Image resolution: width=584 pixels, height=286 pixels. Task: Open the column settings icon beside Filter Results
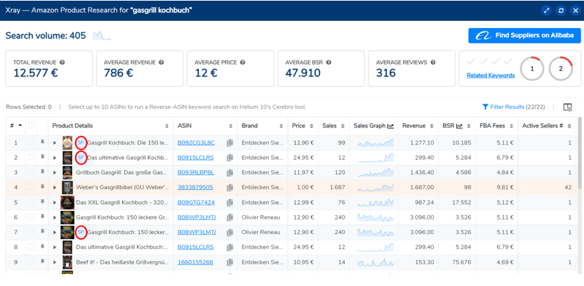pos(568,107)
